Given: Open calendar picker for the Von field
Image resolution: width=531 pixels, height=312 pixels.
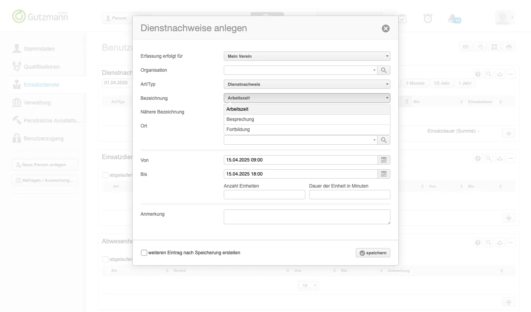Looking at the screenshot, I should click(x=384, y=160).
